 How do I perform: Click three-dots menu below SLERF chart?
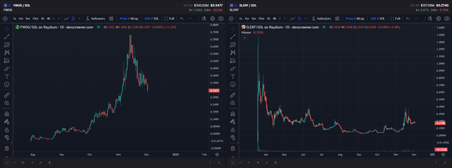pos(436,162)
